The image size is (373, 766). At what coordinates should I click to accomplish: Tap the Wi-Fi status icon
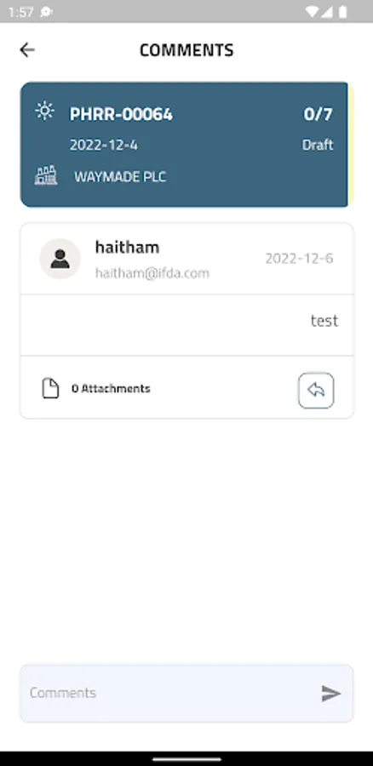tap(311, 11)
